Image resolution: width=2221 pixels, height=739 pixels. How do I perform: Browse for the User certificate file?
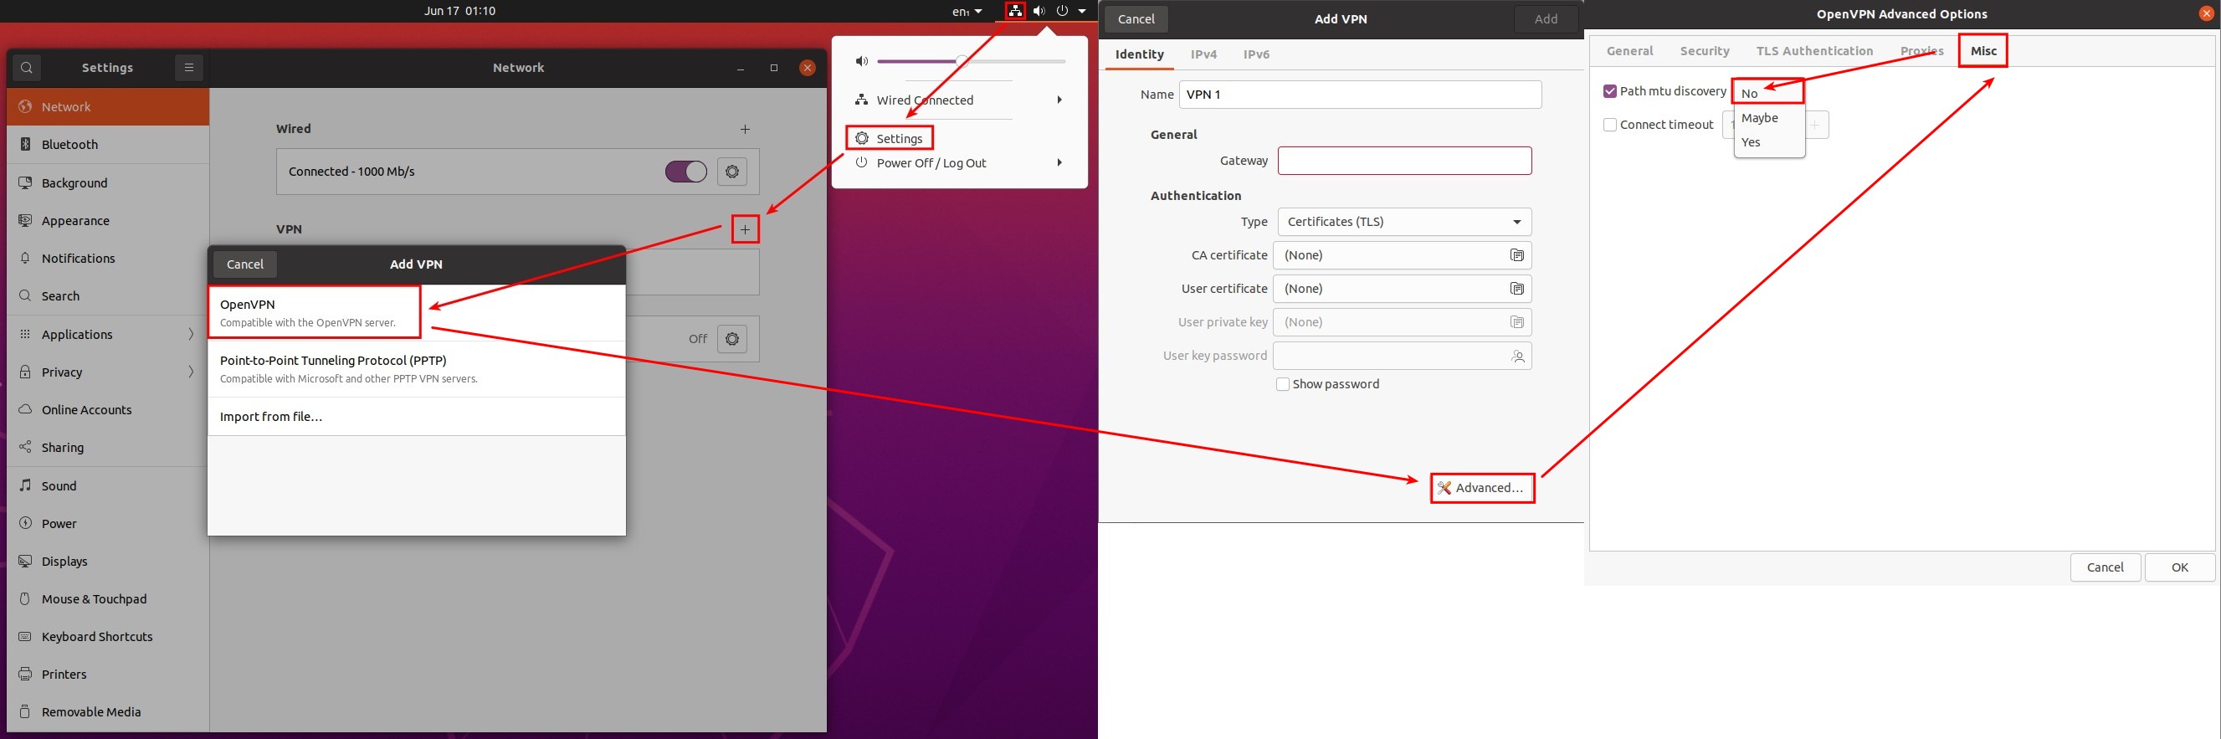(x=1516, y=289)
